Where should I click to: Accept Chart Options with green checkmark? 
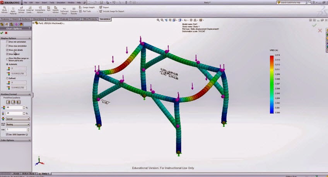click(2, 33)
